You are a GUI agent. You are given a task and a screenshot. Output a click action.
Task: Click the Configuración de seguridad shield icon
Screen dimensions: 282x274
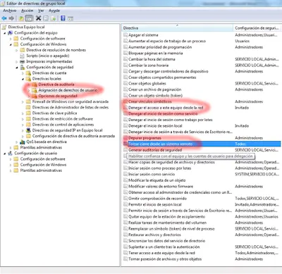point(23,68)
